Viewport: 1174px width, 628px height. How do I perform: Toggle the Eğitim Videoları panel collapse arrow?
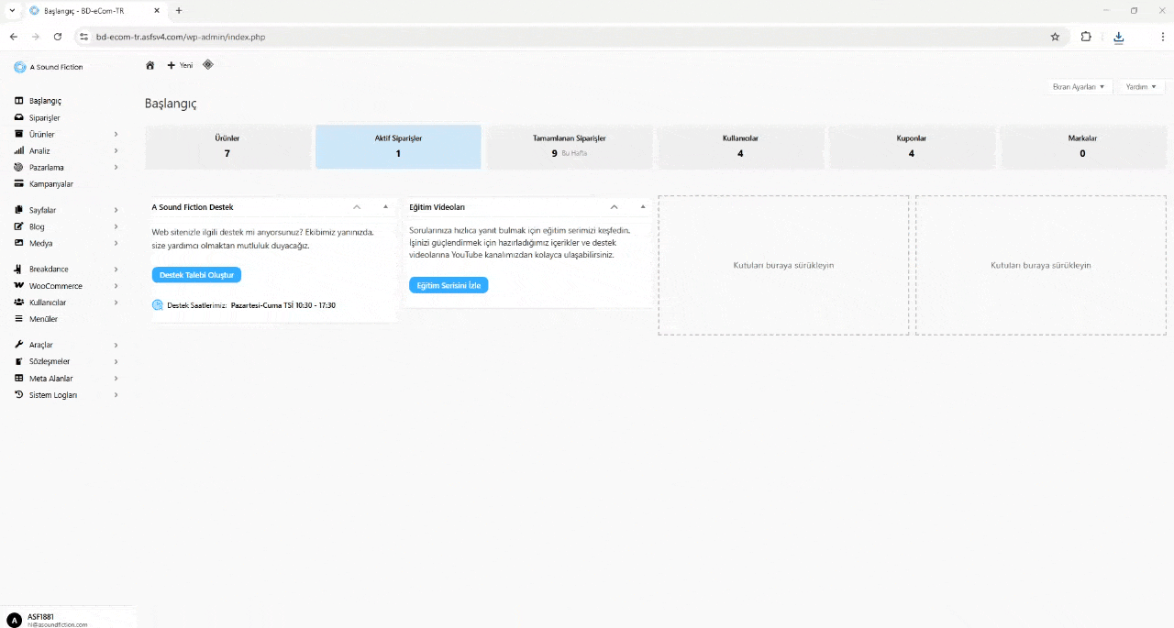643,207
